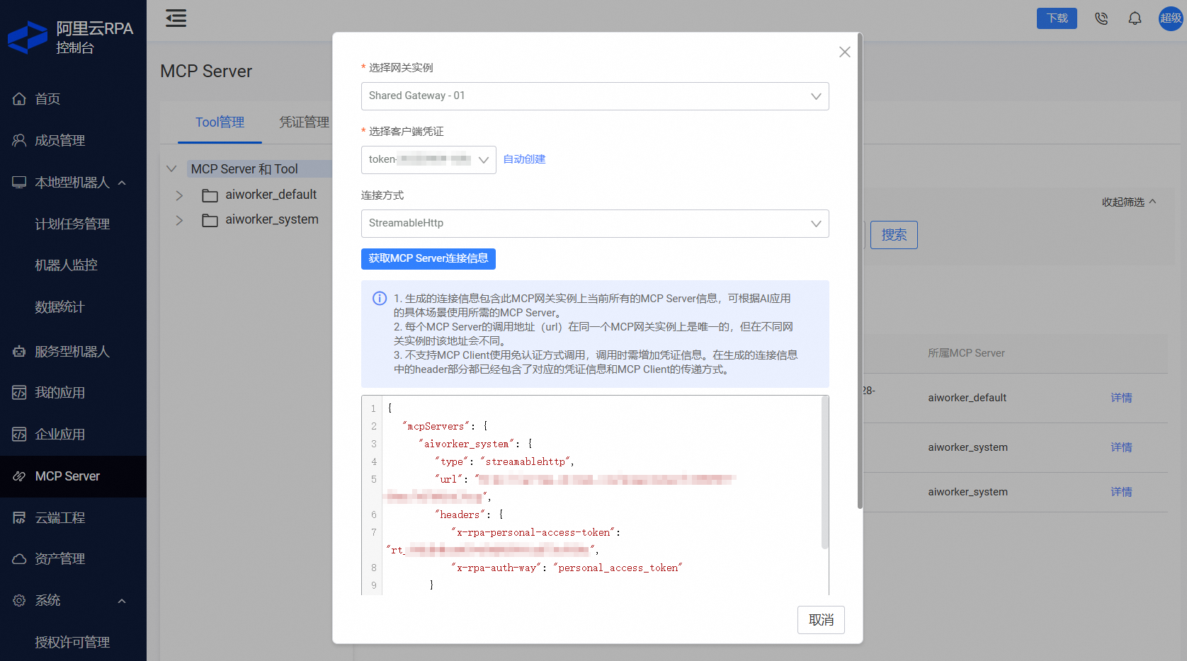Image resolution: width=1187 pixels, height=661 pixels.
Task: Click the info icon in notice box
Action: [380, 299]
